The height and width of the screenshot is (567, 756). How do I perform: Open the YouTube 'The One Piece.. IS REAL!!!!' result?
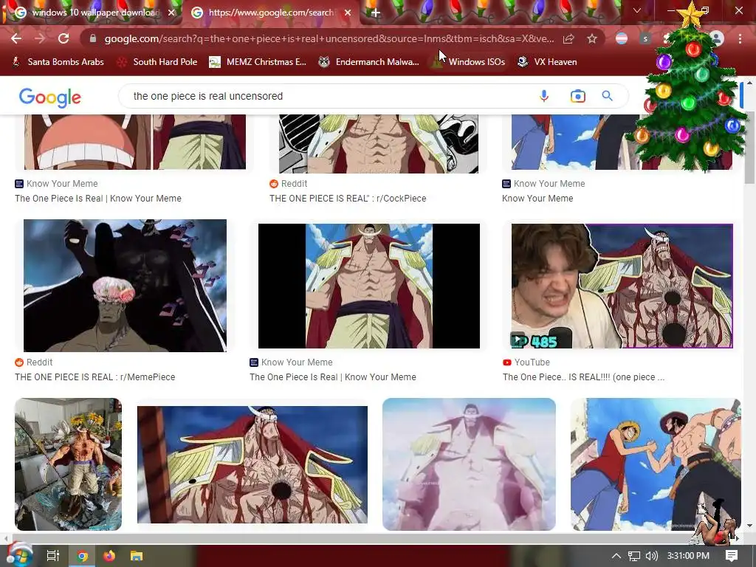click(583, 377)
